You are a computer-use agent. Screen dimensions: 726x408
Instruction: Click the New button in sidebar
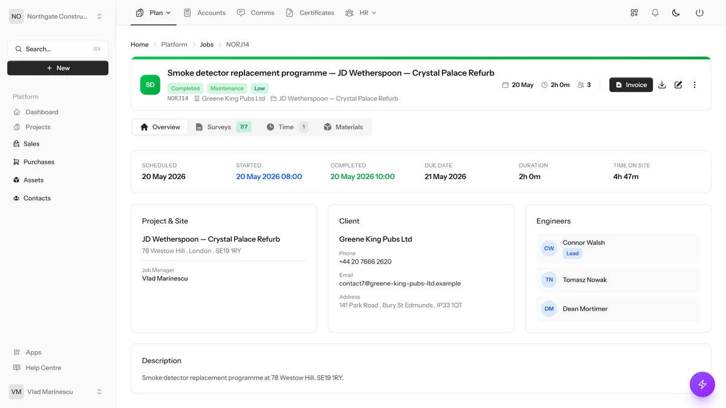(57, 68)
